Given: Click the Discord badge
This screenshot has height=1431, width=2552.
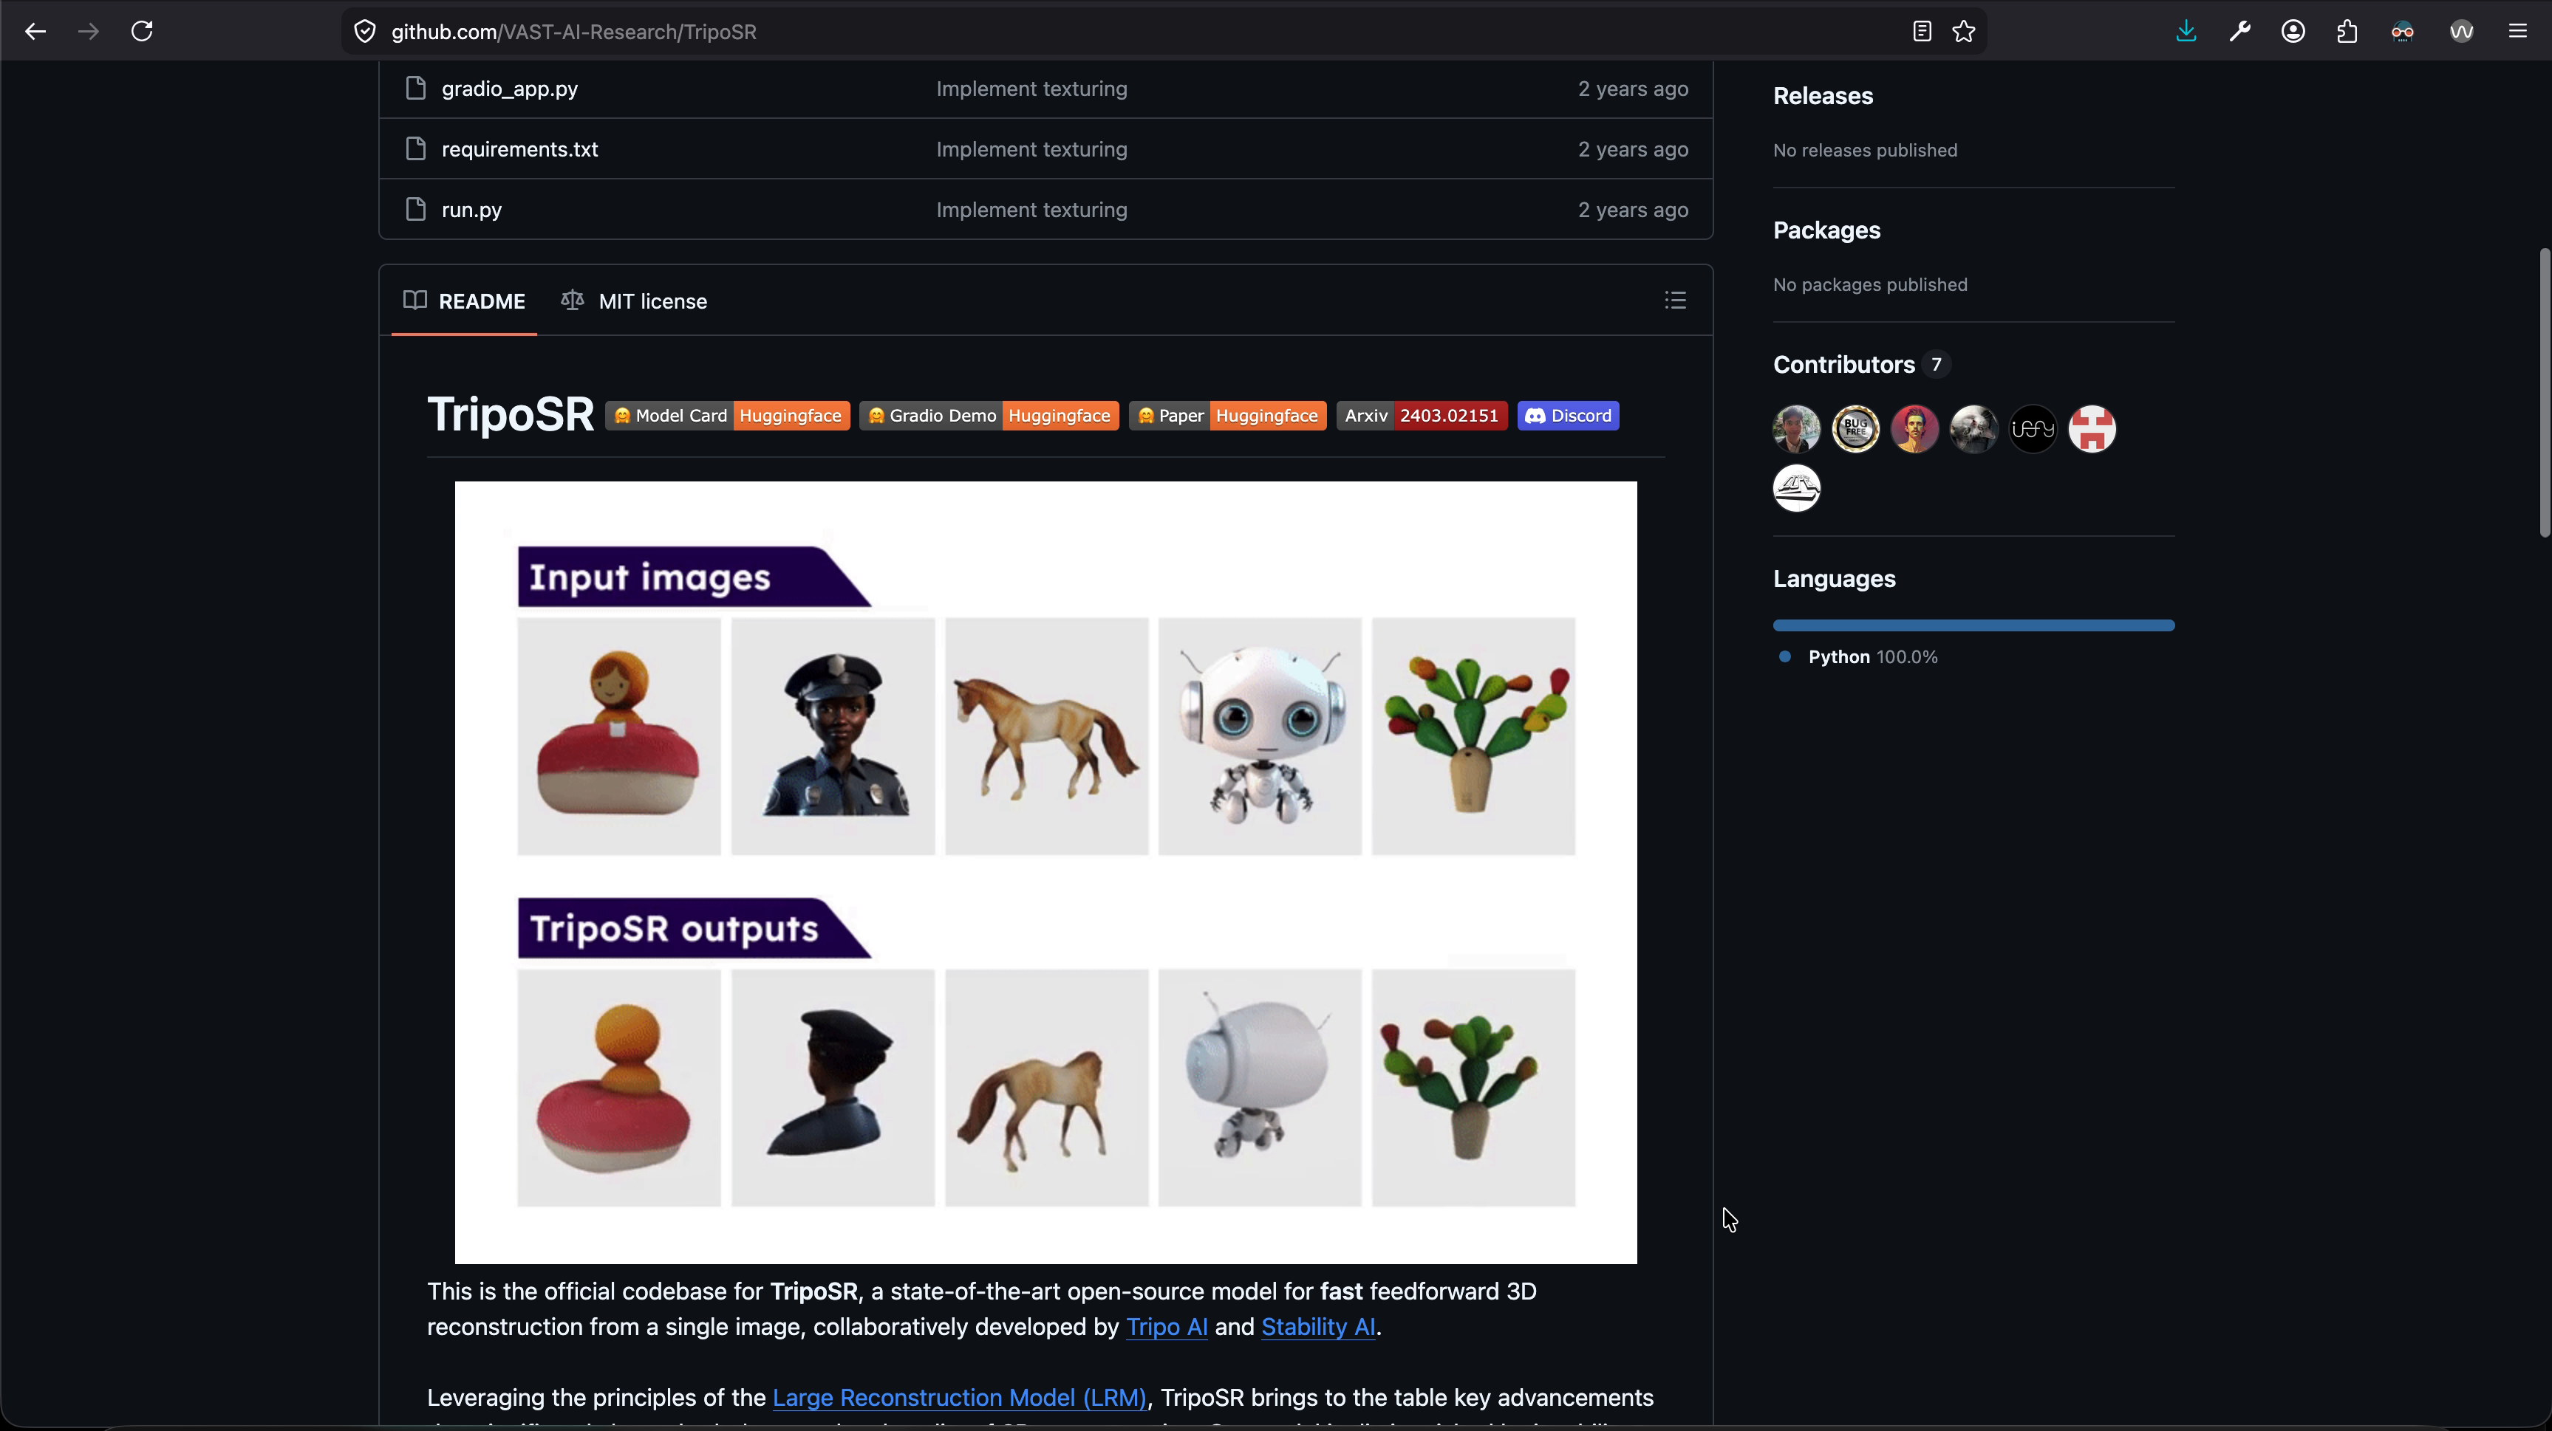Looking at the screenshot, I should pyautogui.click(x=1569, y=416).
